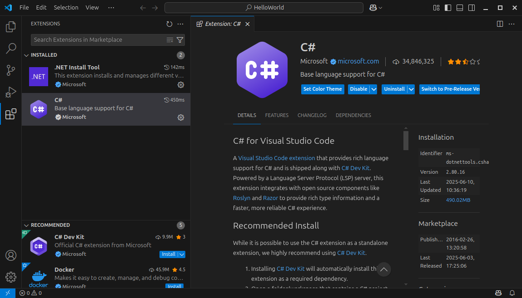Collapse the RECOMMENDED section

[26, 225]
